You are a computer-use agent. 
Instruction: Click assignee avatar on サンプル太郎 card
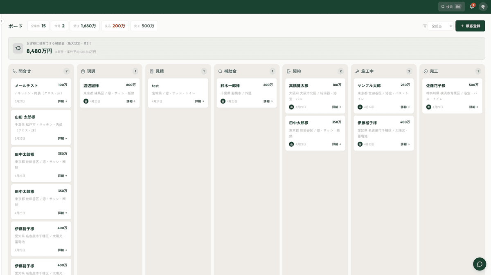(360, 107)
